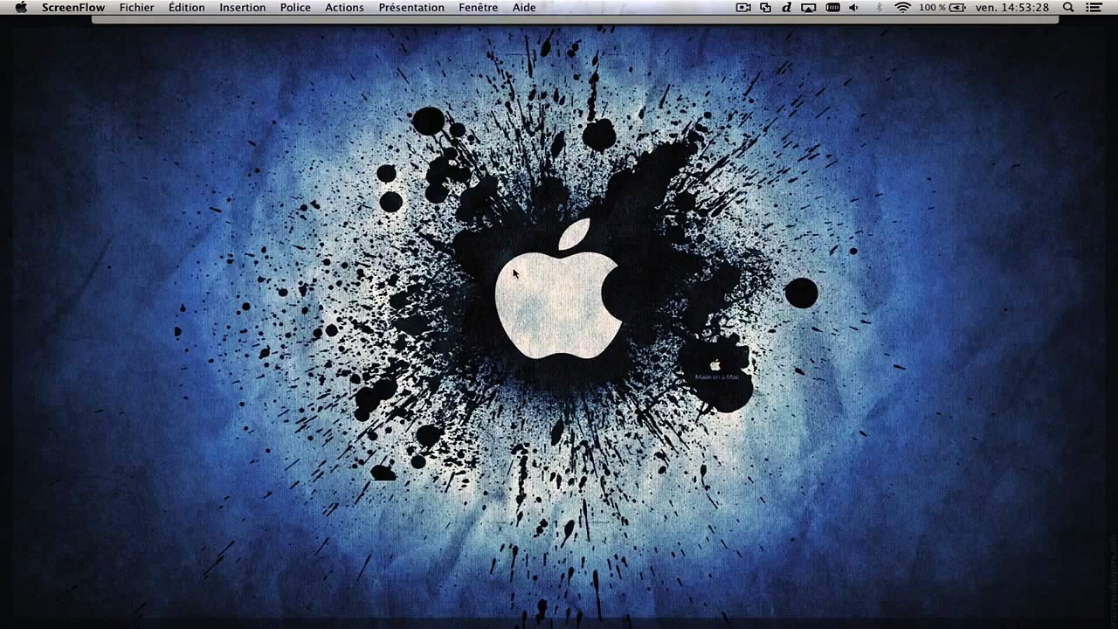Open Notification Center list icon
Screen dimensions: 1118x629
click(x=1094, y=7)
